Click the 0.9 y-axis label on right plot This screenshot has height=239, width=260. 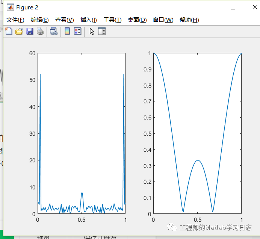[148, 69]
